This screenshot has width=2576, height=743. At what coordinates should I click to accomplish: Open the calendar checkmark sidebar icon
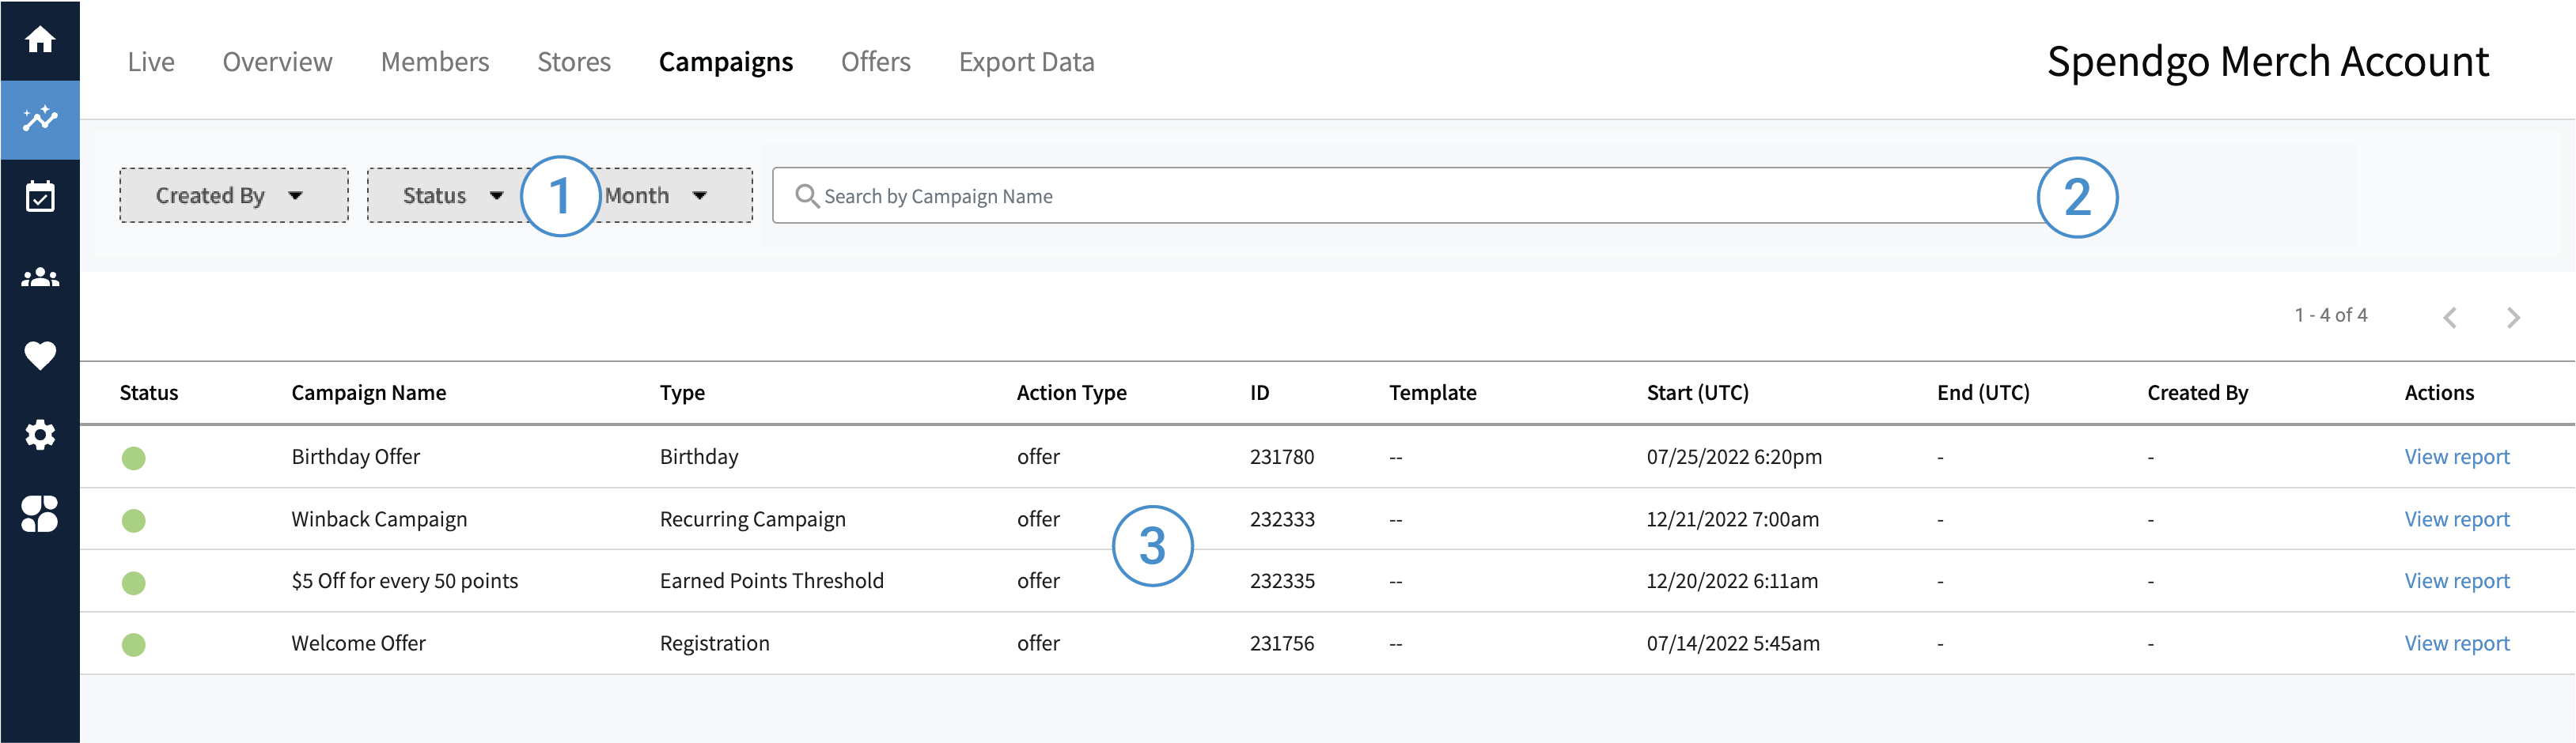(x=40, y=197)
